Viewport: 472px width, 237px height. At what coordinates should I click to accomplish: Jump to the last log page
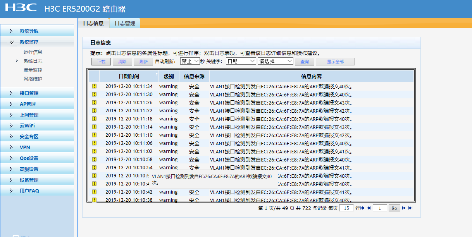[x=410, y=208]
